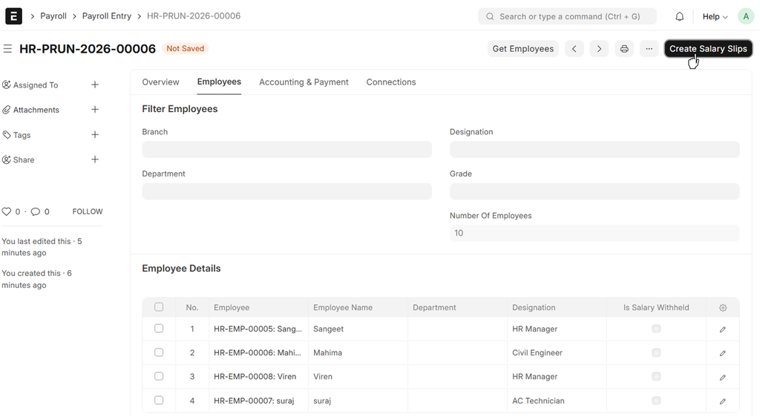Image resolution: width=760 pixels, height=419 pixels.
Task: Tick the checkbox for the suraj row
Action: click(159, 400)
